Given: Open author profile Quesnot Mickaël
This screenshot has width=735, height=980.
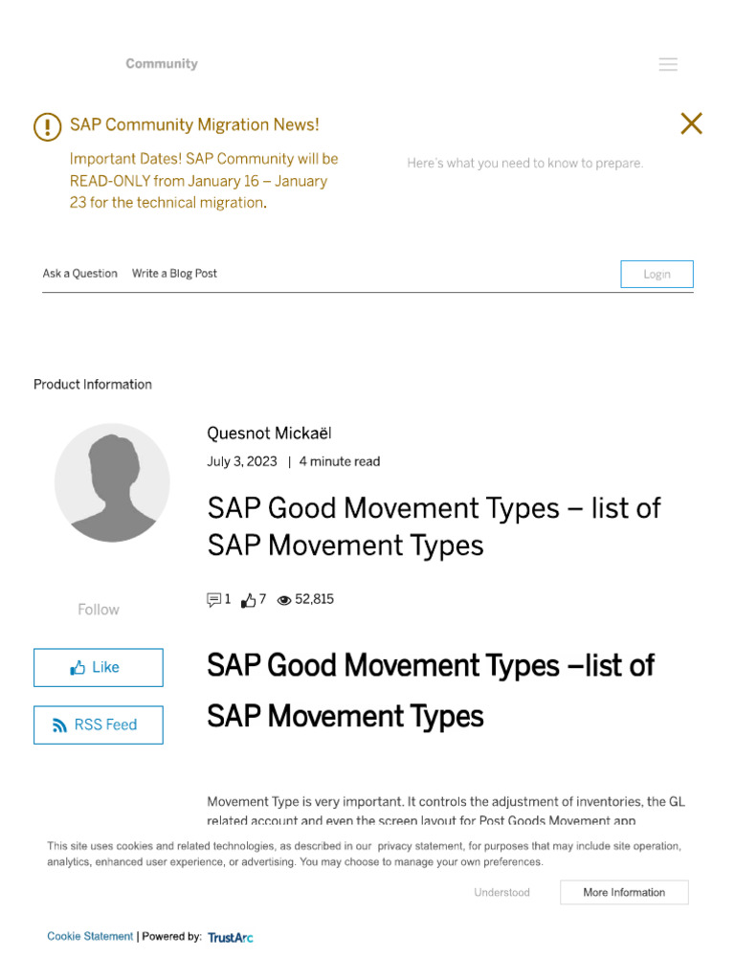Looking at the screenshot, I should pos(269,434).
